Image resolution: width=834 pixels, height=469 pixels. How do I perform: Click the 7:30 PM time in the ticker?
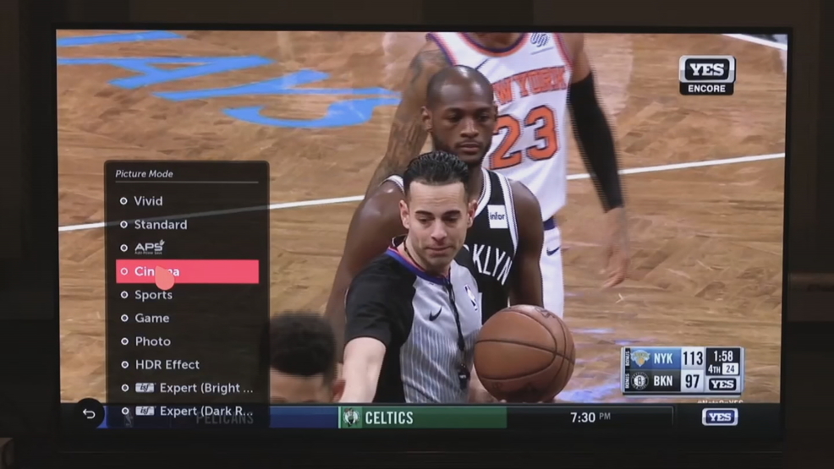[590, 417]
